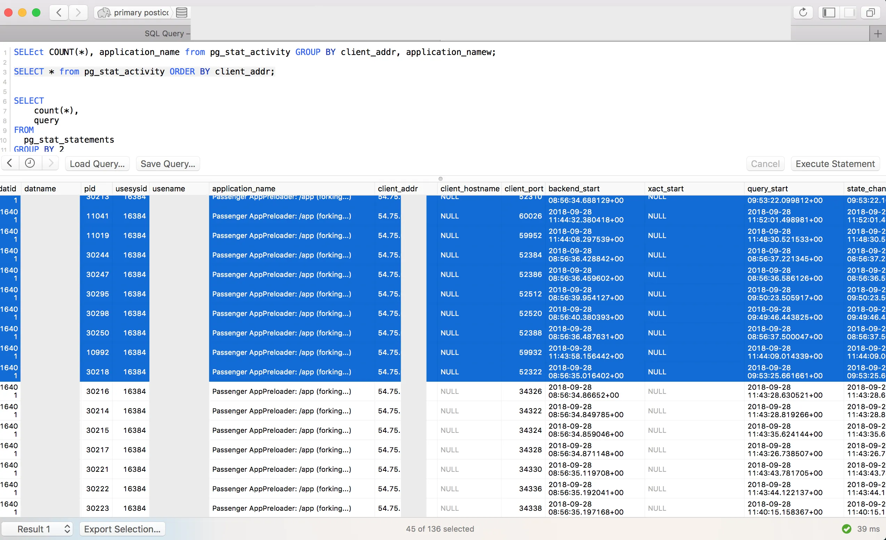Click the green success checkmark icon
Screen dimensions: 886x540
(847, 529)
